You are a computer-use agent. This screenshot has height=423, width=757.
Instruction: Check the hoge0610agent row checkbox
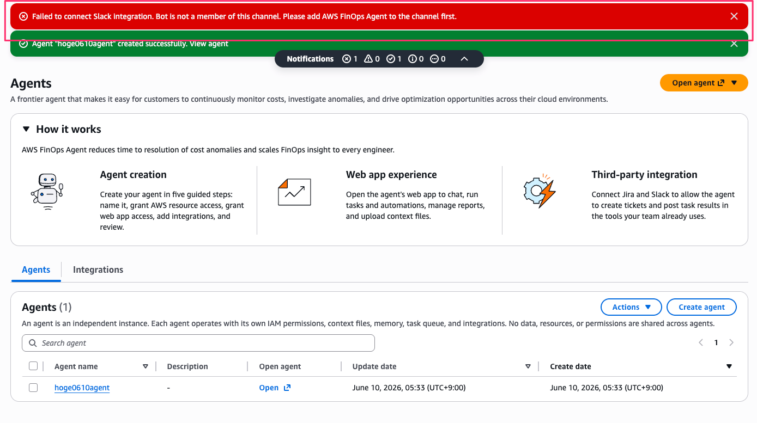tap(33, 388)
